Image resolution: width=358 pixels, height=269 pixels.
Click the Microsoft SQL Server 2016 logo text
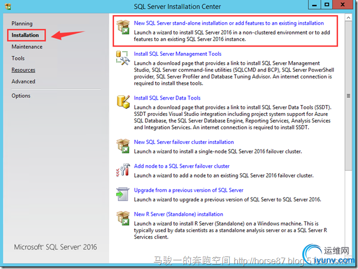[56, 247]
